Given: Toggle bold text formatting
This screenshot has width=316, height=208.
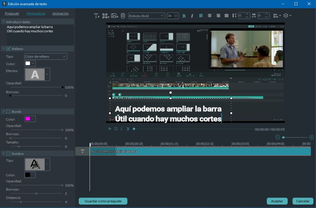Looking at the screenshot, I should click(x=184, y=16).
